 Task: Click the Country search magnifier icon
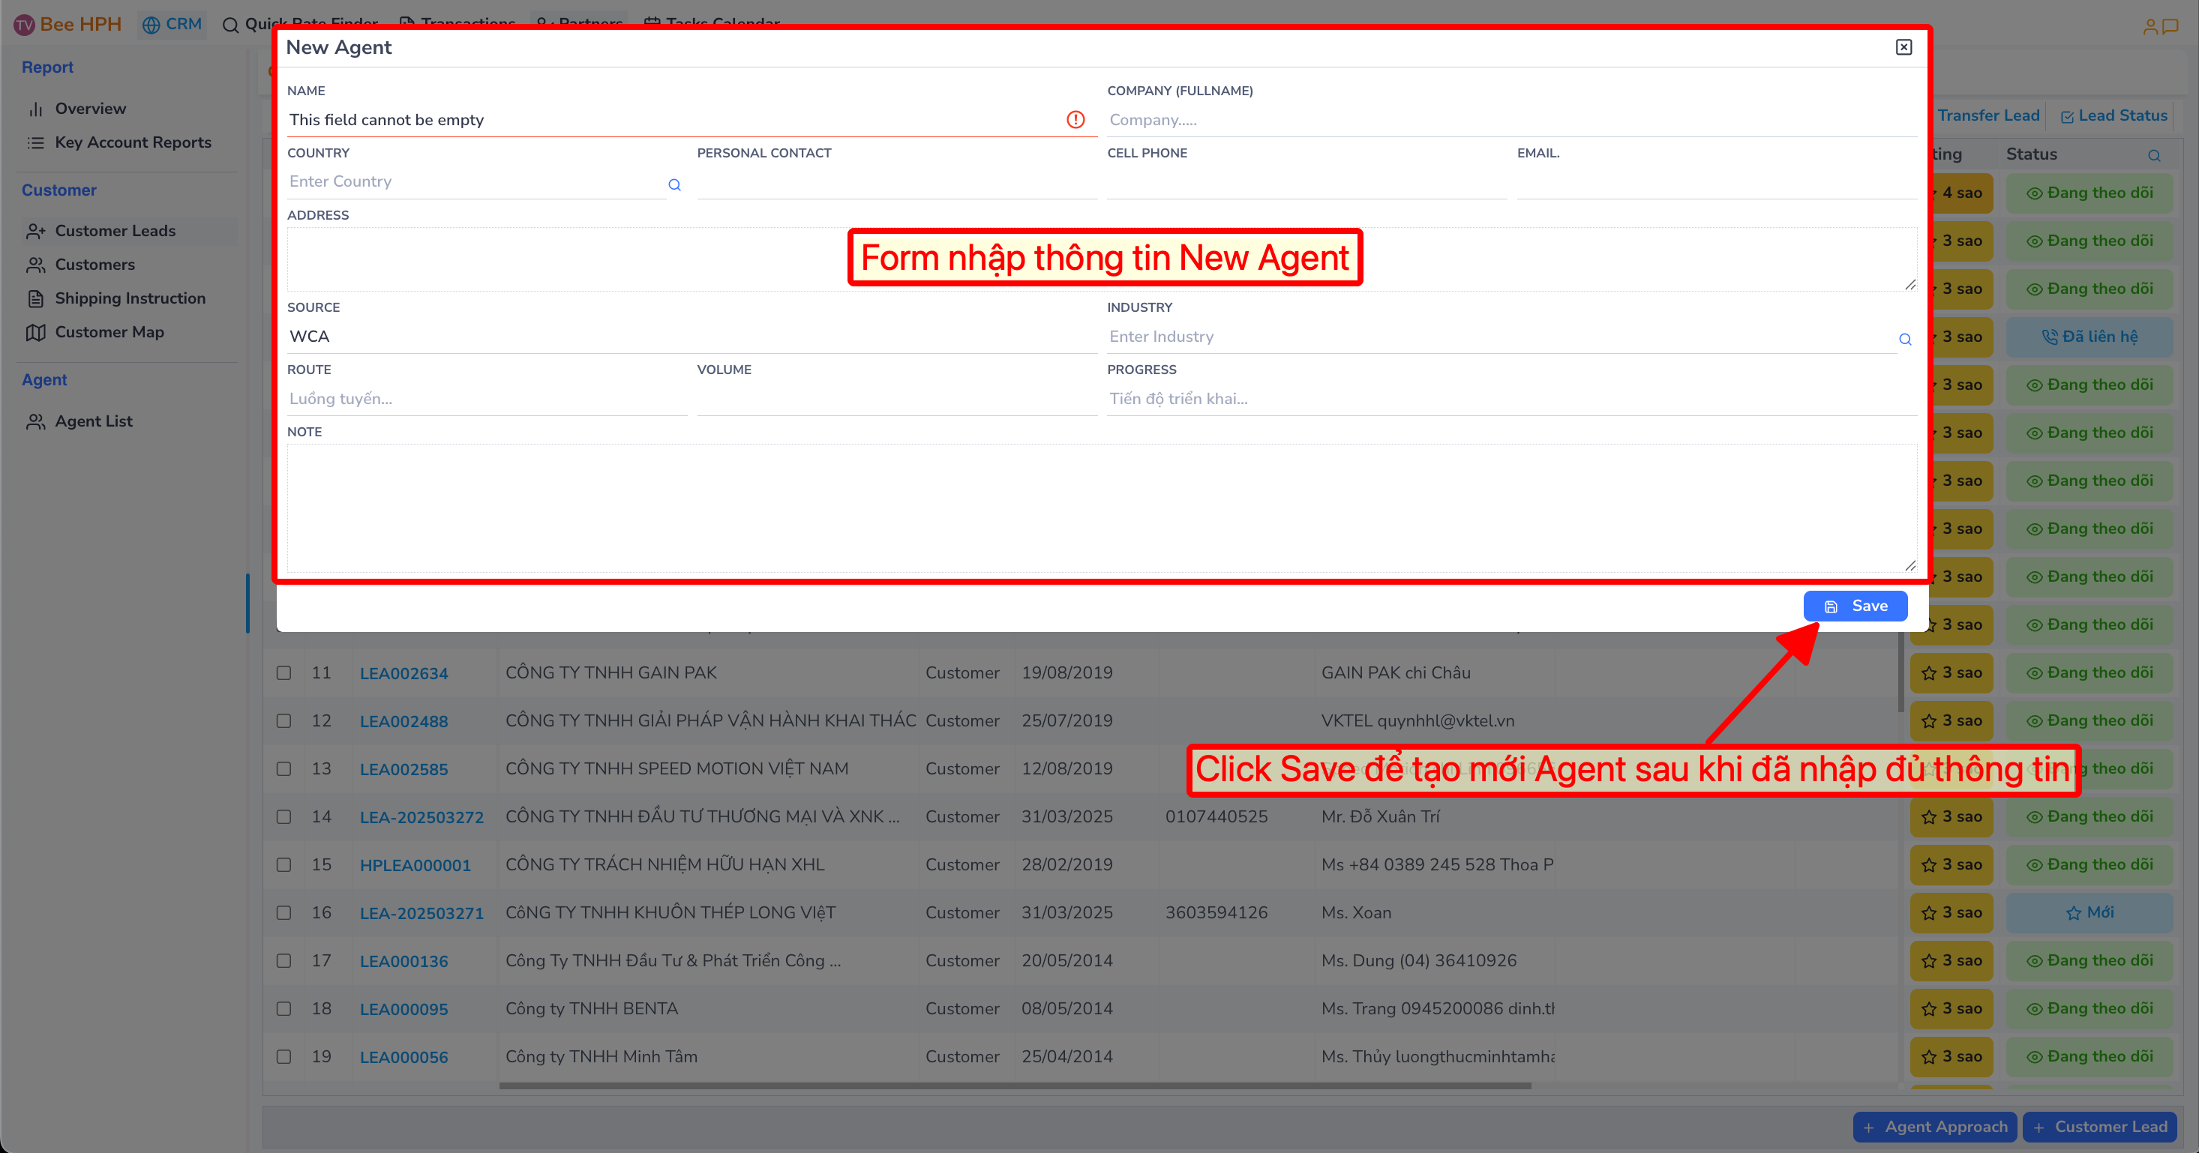[x=674, y=184]
